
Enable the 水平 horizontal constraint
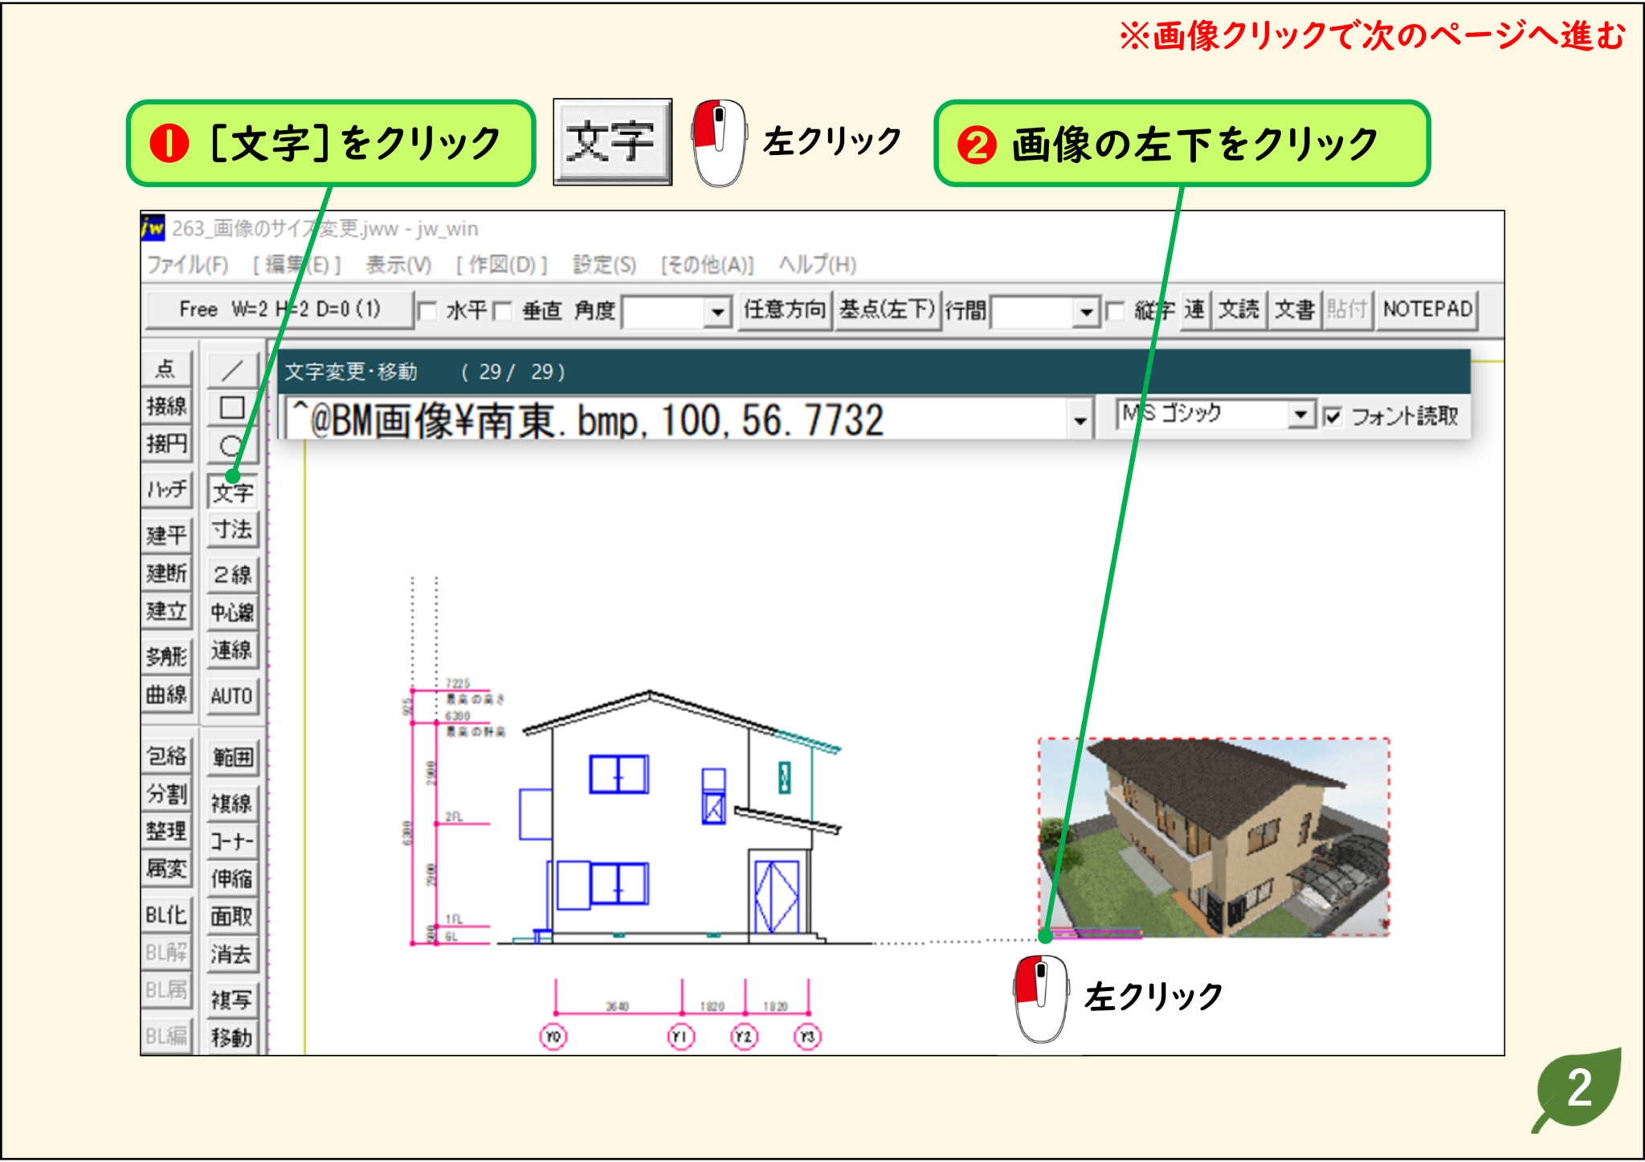pyautogui.click(x=428, y=312)
